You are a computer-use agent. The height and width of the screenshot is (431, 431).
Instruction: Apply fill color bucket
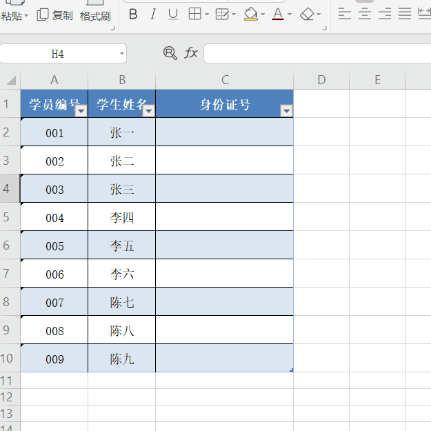[251, 14]
